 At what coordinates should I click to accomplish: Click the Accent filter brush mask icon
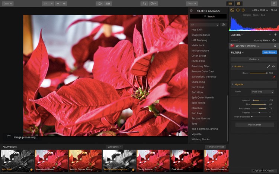point(268,66)
